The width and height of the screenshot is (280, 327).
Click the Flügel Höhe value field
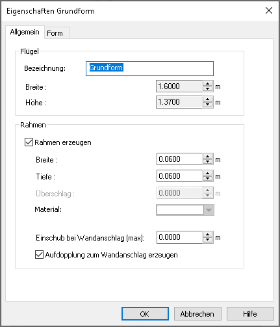tap(179, 102)
